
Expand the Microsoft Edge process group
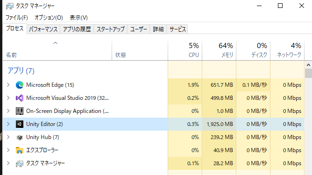pyautogui.click(x=8, y=85)
